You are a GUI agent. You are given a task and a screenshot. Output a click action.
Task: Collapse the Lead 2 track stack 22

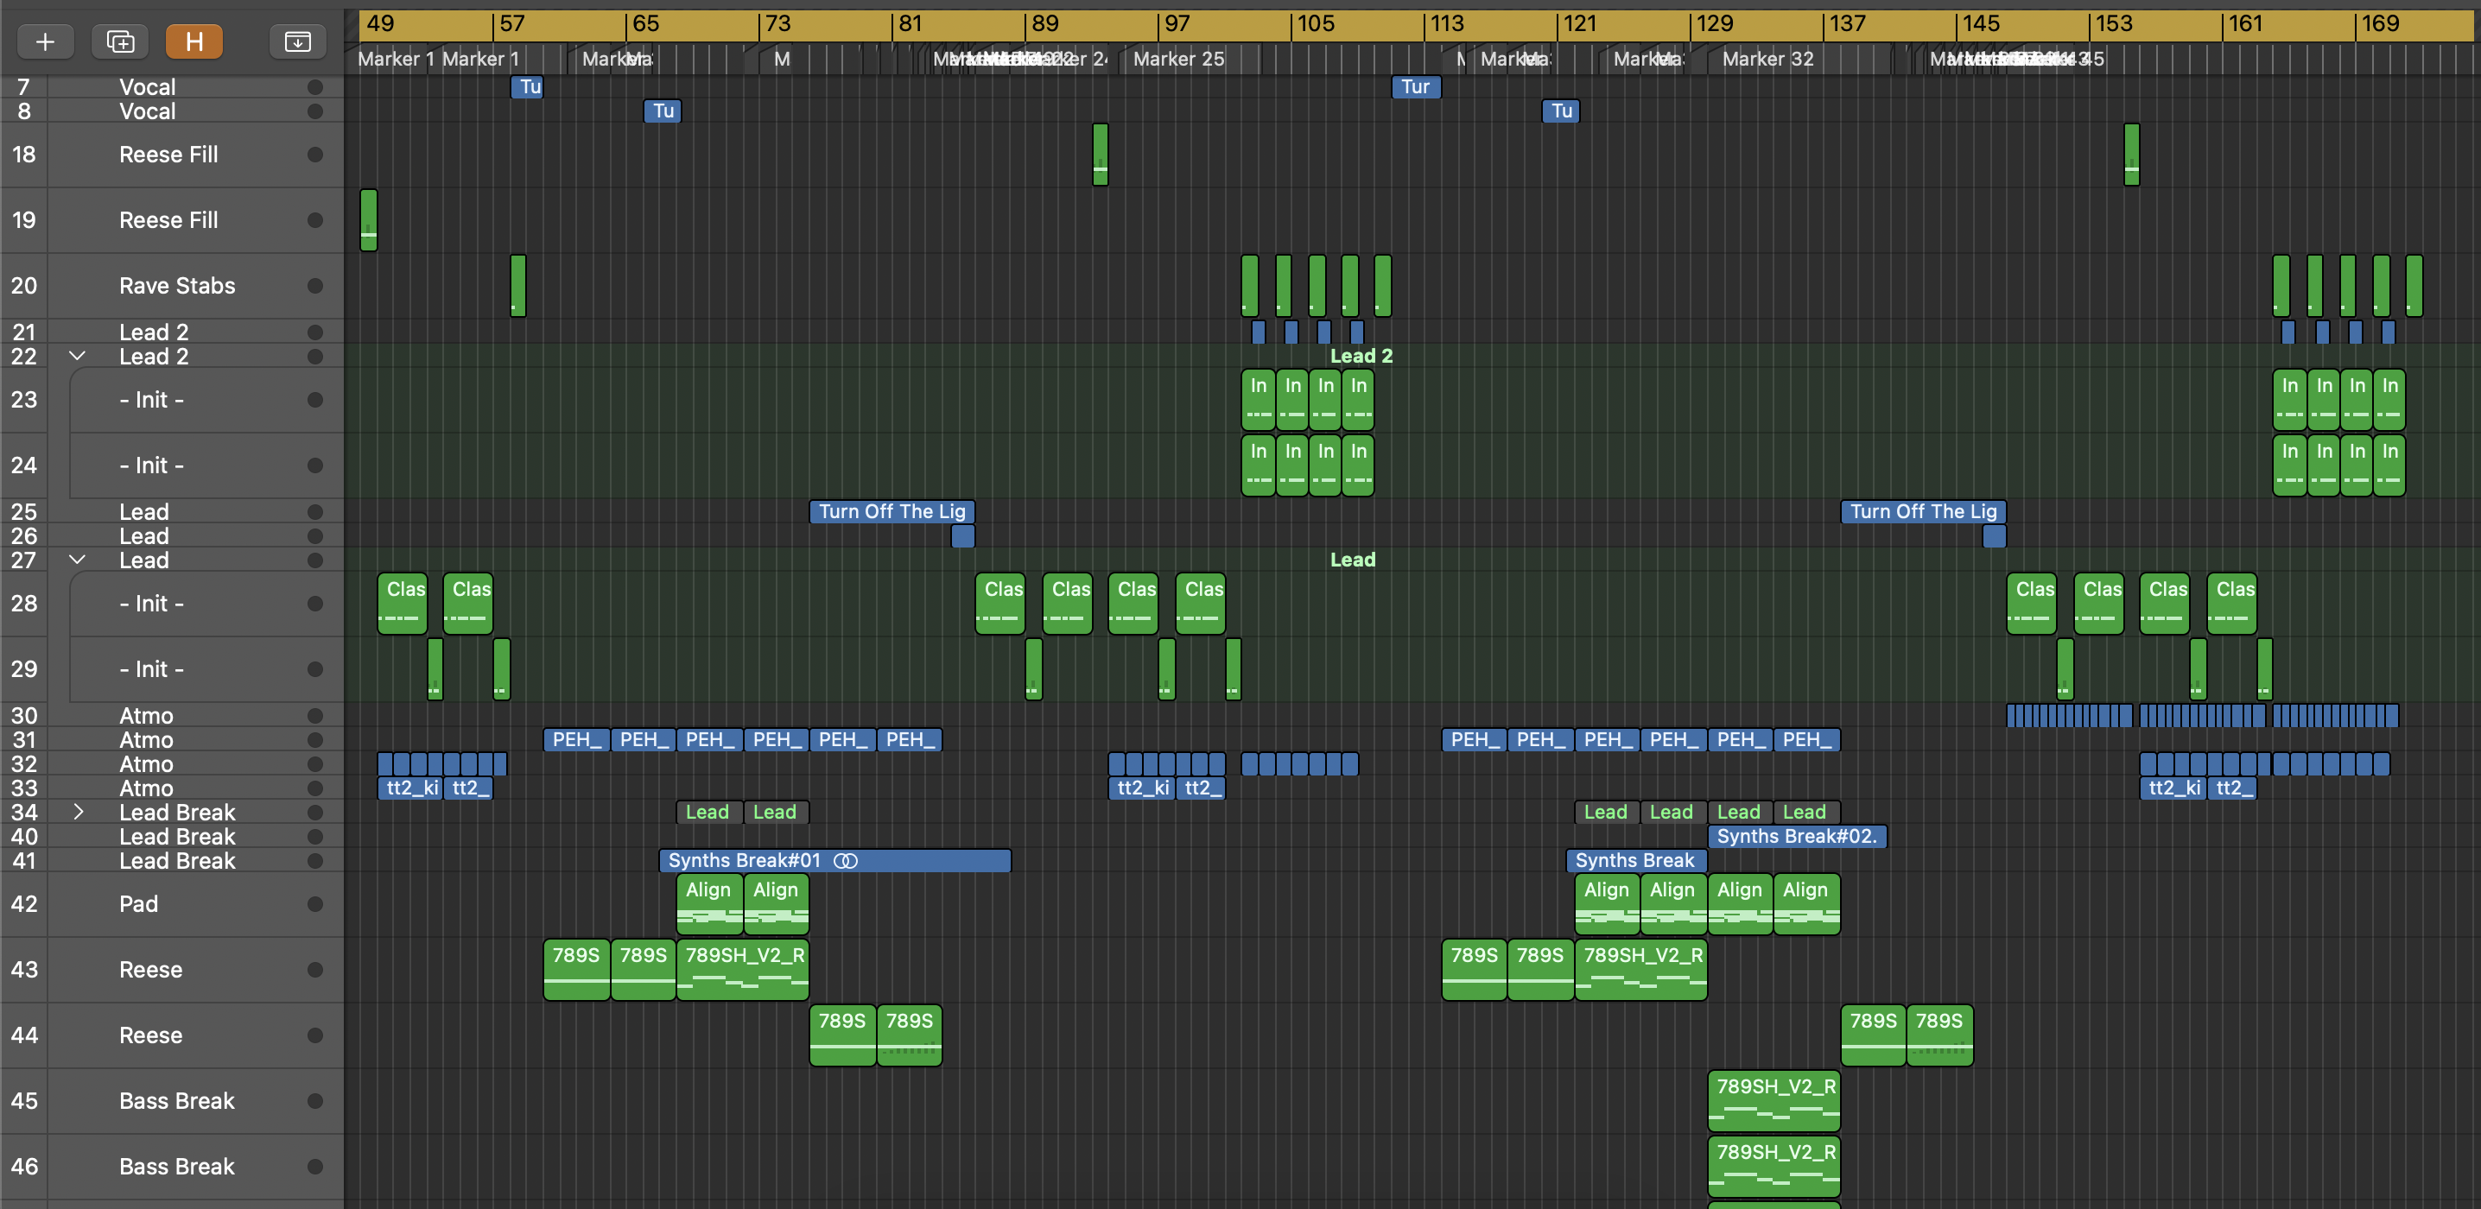[x=78, y=356]
